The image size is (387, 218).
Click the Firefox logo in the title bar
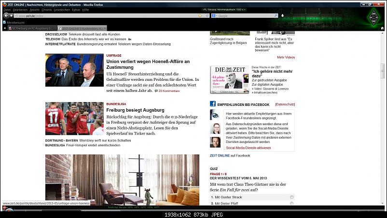(4, 4)
